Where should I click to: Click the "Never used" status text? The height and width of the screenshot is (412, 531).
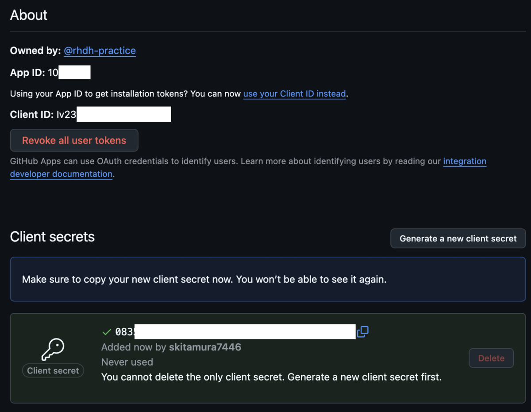pos(127,362)
